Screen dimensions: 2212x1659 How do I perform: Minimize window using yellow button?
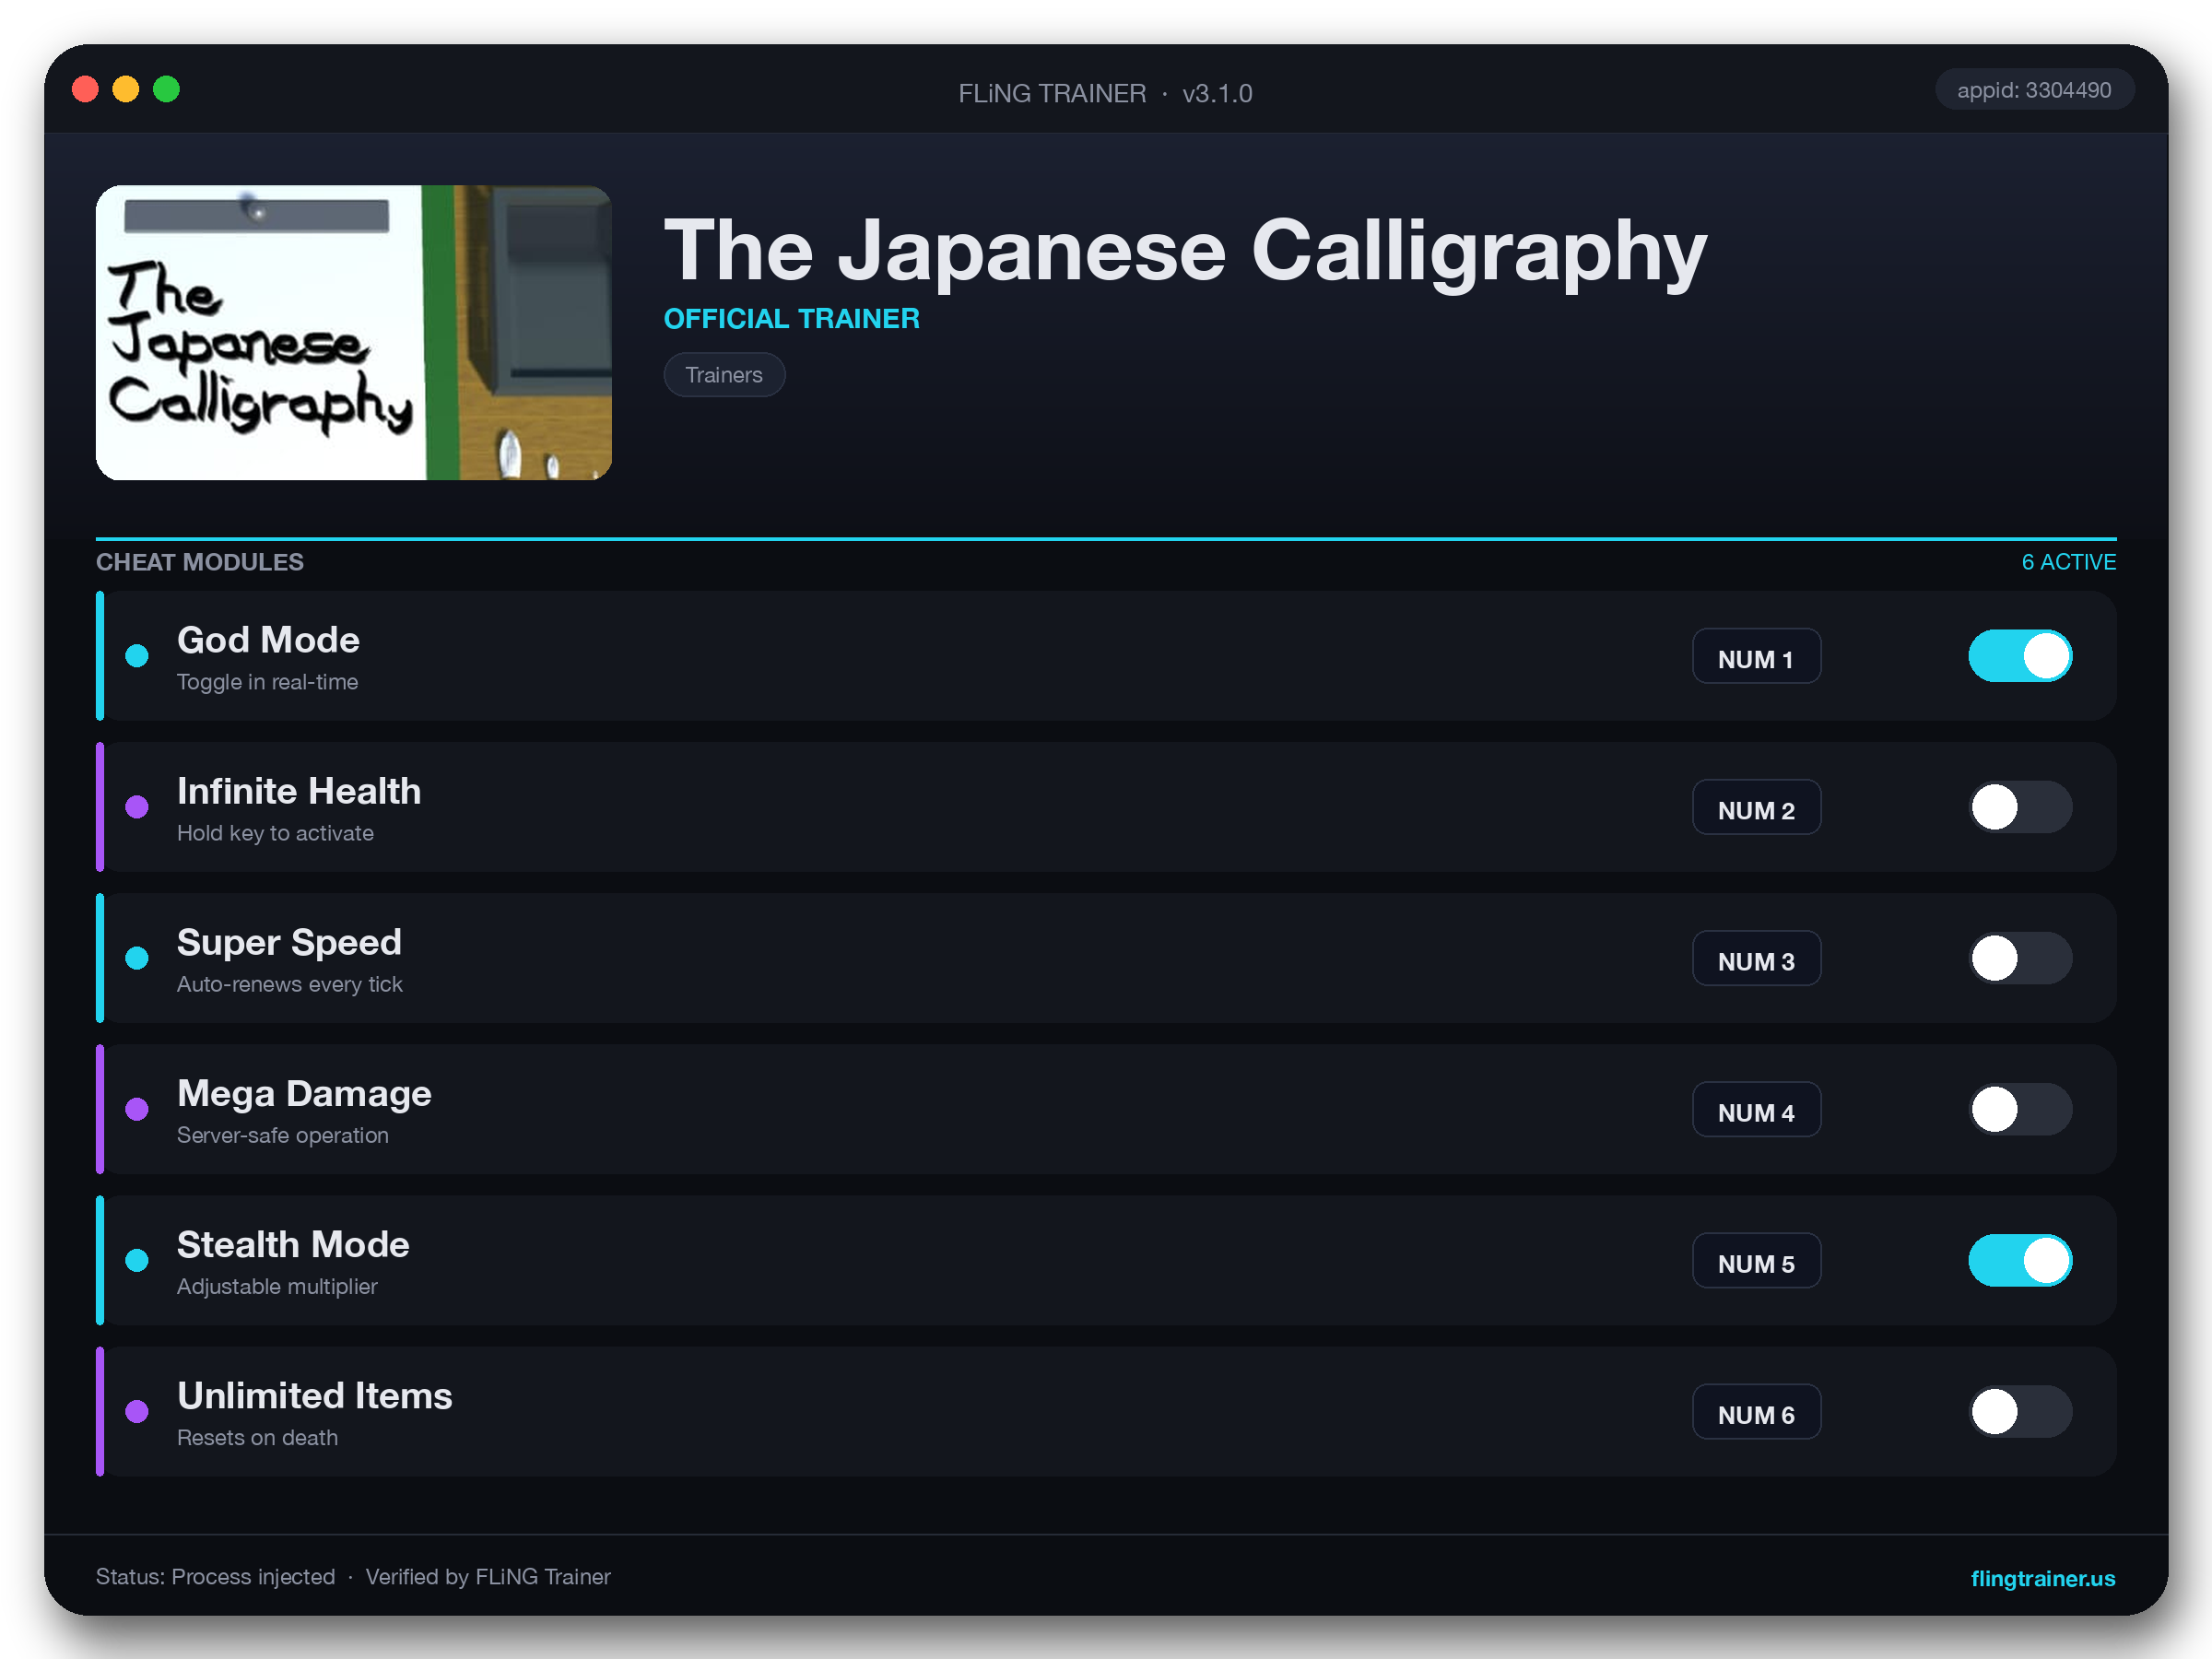pos(126,90)
